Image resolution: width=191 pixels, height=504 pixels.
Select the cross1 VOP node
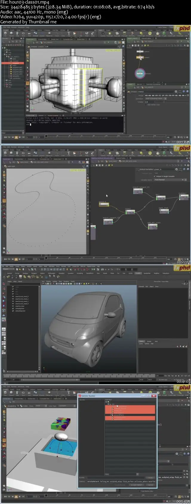[130, 211]
